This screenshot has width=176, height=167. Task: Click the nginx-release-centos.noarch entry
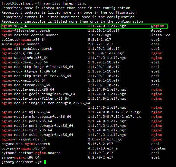30,35
